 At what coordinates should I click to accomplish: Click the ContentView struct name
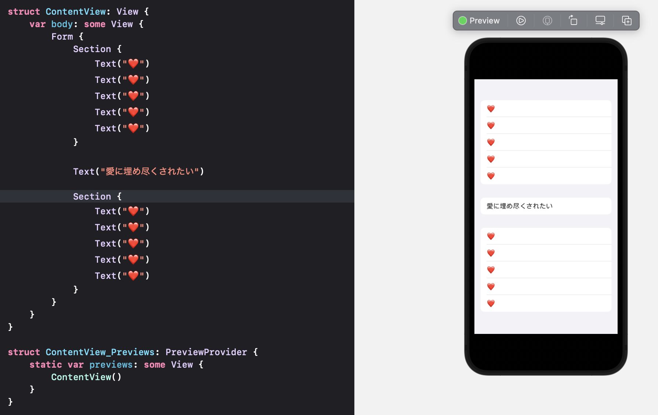[x=76, y=11]
